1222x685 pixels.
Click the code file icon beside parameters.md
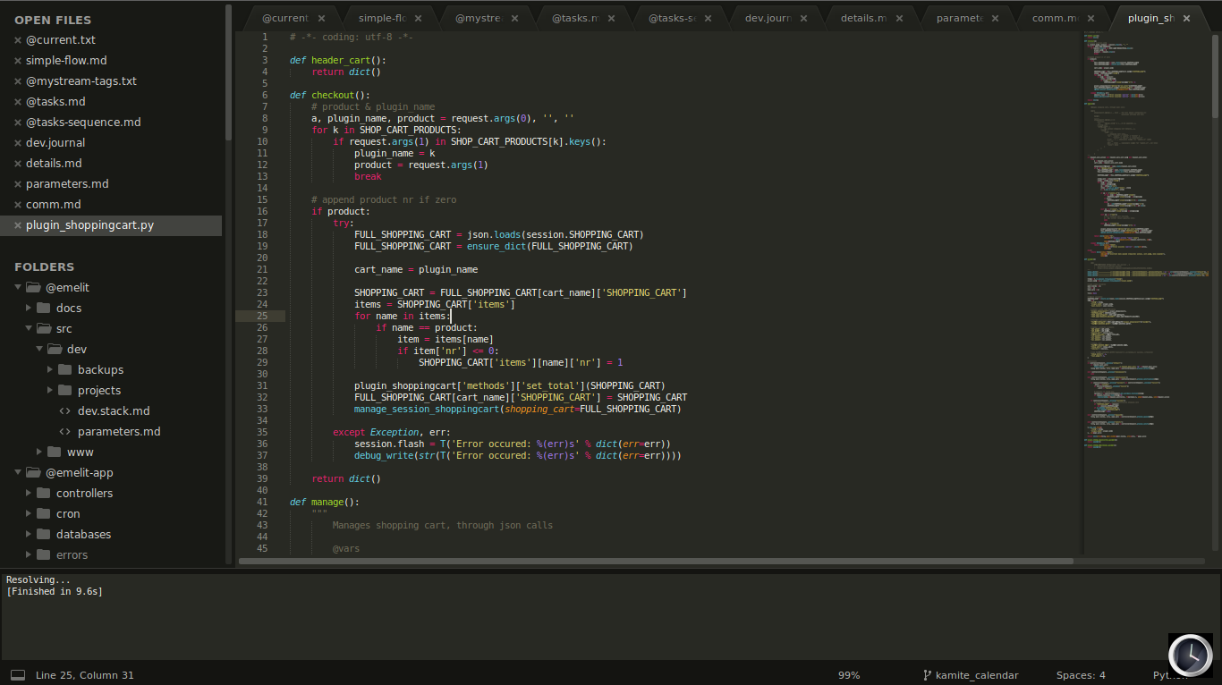(64, 431)
